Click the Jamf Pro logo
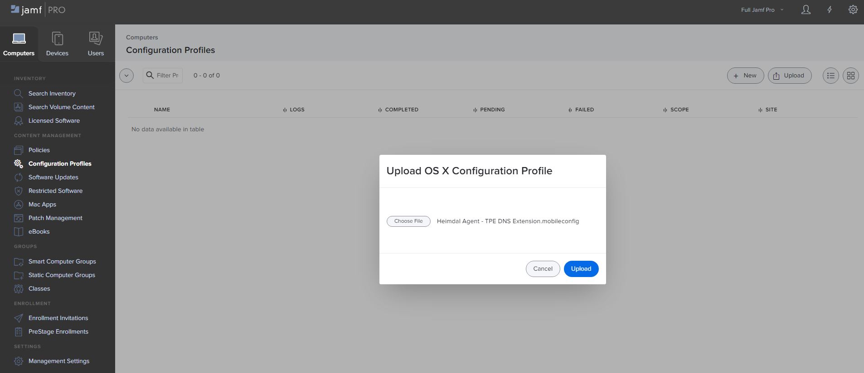This screenshot has height=373, width=864. pyautogui.click(x=38, y=10)
